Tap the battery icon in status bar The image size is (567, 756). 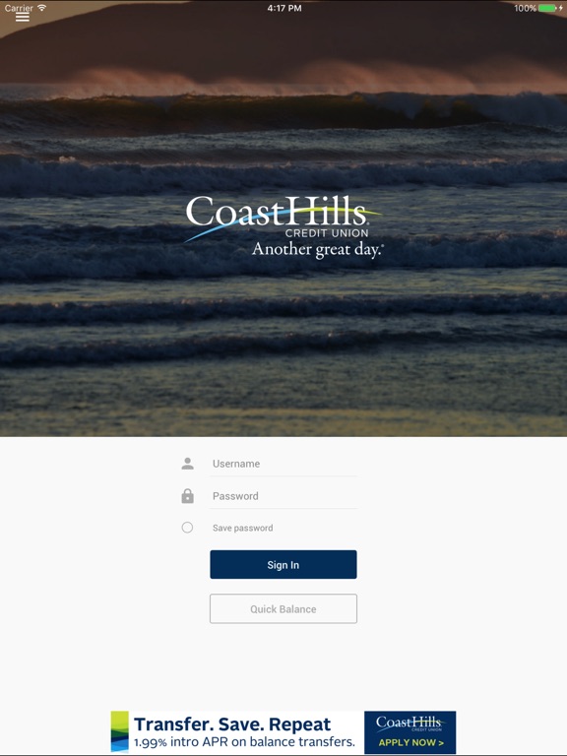(546, 8)
